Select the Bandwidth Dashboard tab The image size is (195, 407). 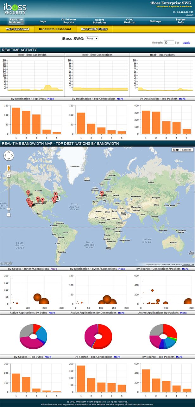pos(55,29)
